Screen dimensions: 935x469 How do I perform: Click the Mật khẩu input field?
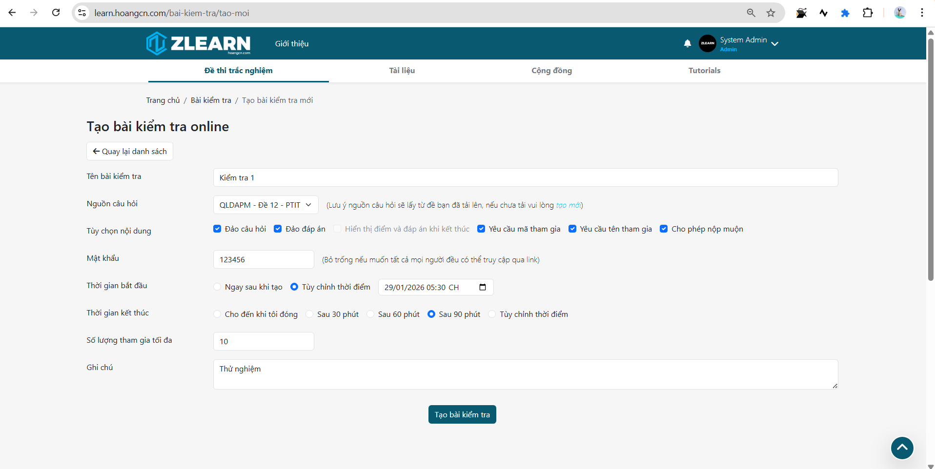coord(264,259)
